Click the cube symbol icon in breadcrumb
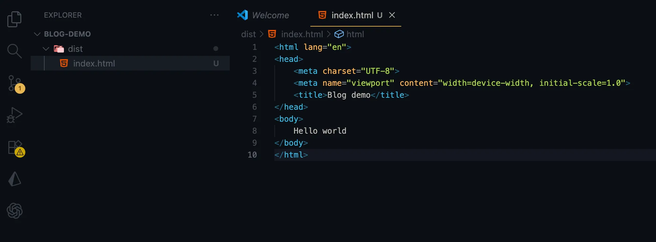The height and width of the screenshot is (242, 656). click(x=339, y=34)
